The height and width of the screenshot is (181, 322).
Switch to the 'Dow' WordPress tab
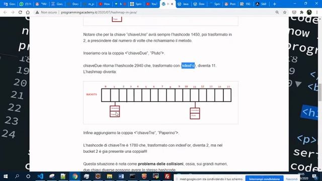coord(199,4)
